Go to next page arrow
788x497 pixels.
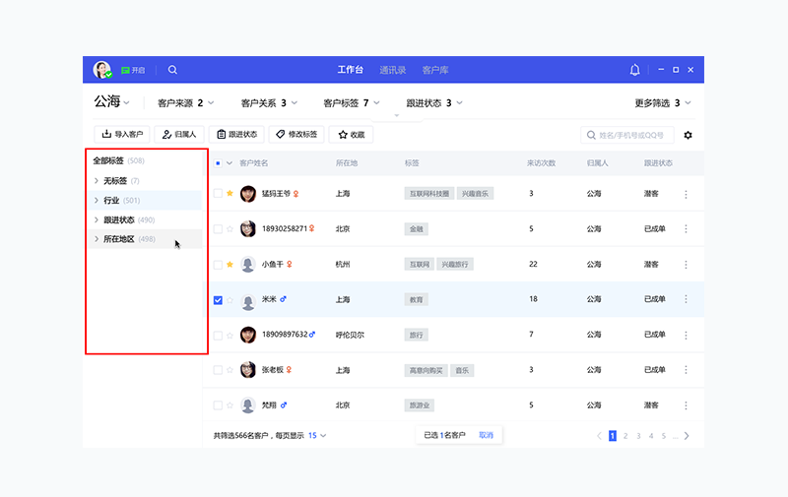click(687, 436)
